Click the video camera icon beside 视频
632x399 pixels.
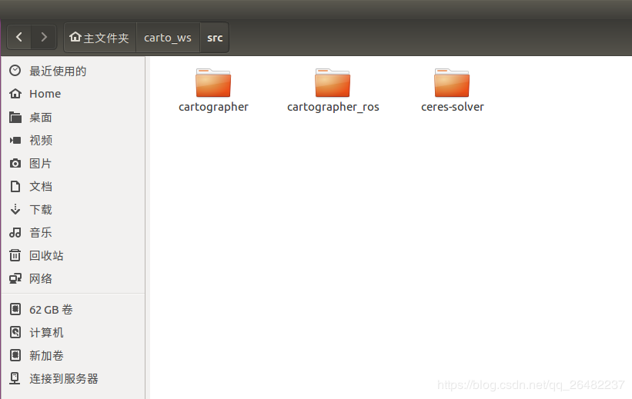pyautogui.click(x=15, y=140)
